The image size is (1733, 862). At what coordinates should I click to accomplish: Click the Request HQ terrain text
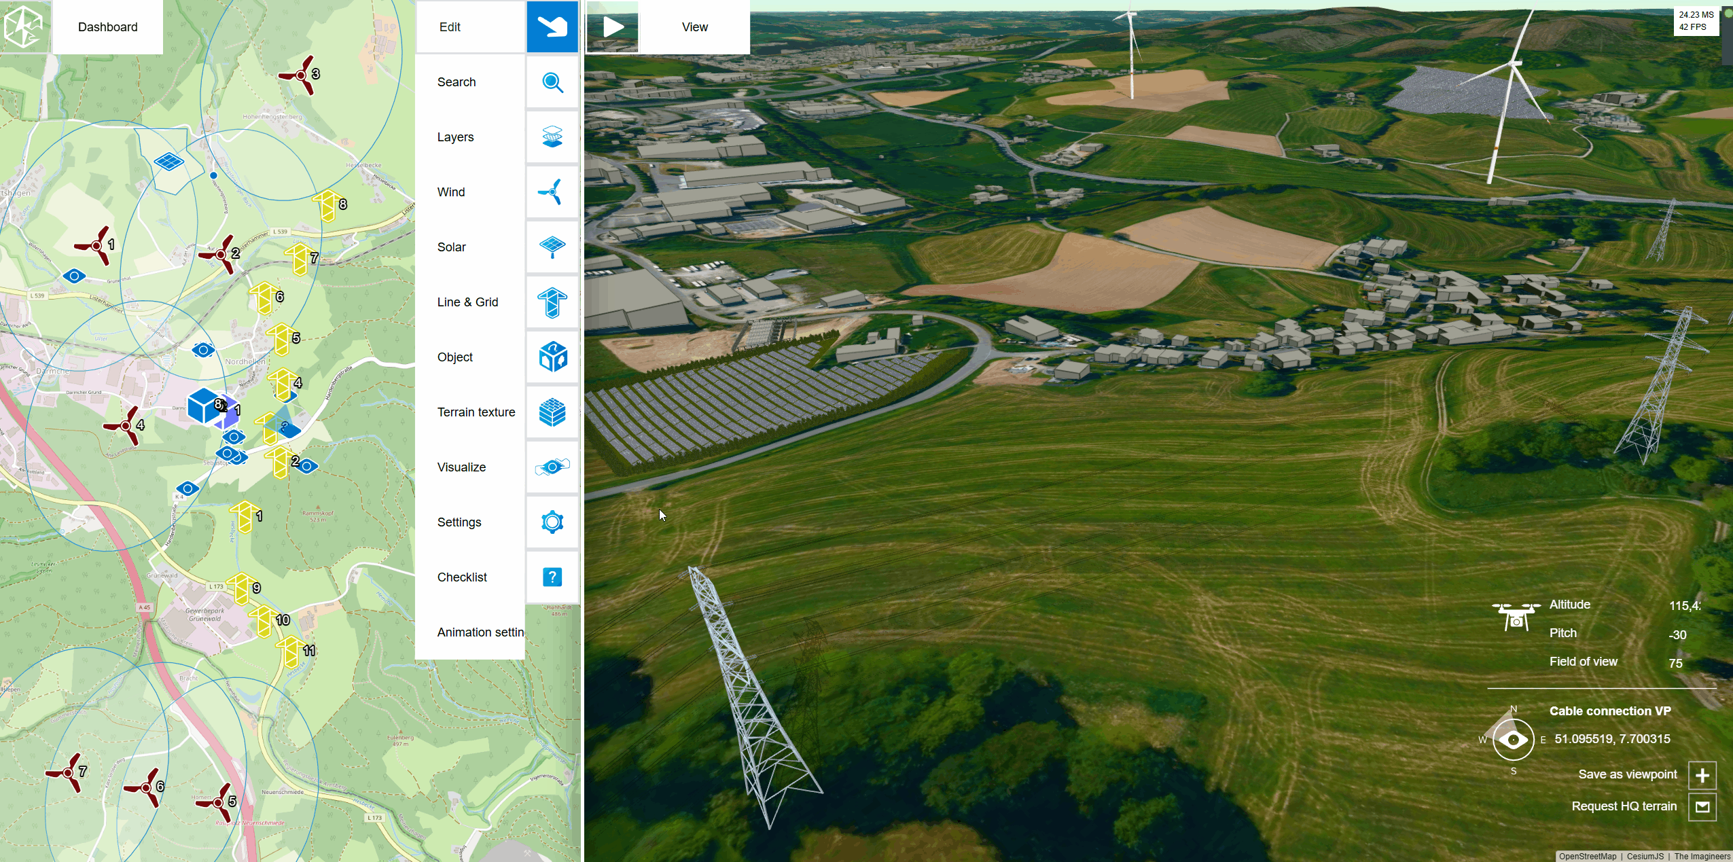point(1624,806)
